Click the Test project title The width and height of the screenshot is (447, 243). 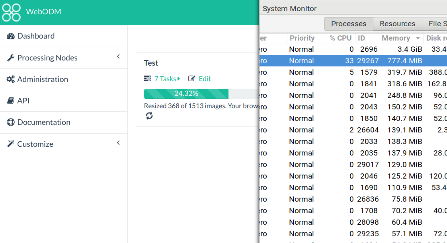151,63
